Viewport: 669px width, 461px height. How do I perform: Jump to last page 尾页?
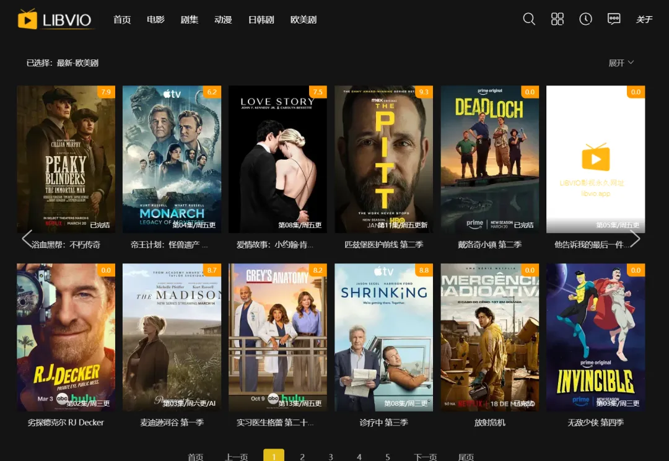(x=466, y=457)
